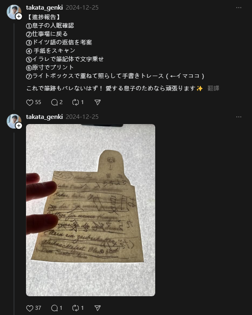252x315 pixels.
Task: Open the 2024-12-25 timestamp of first post
Action: [82, 8]
